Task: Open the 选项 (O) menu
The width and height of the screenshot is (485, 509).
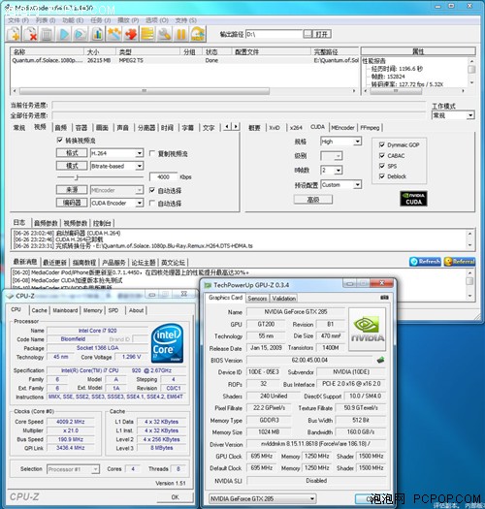Action: pos(156,20)
